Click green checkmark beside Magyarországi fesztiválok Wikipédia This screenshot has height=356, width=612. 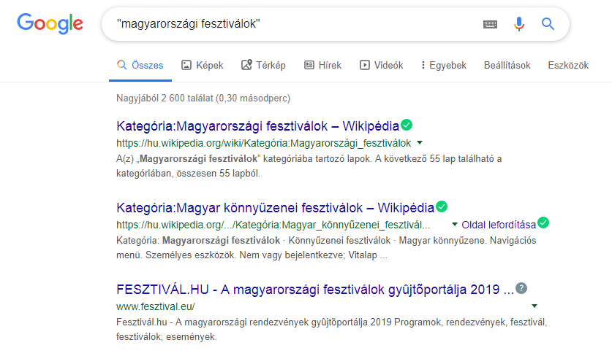click(407, 125)
